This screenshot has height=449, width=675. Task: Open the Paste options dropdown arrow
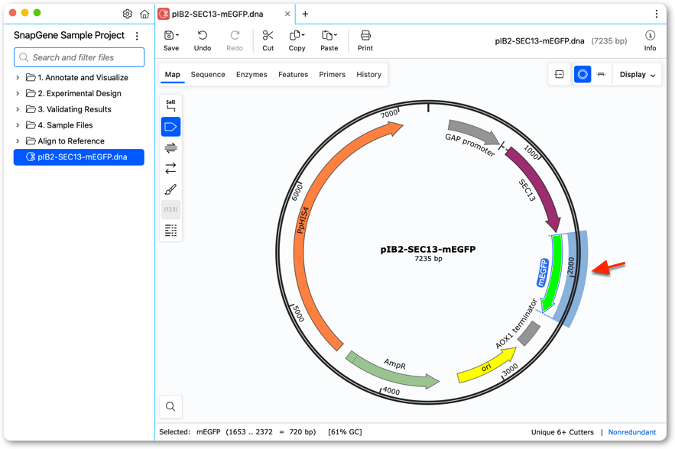pyautogui.click(x=336, y=35)
